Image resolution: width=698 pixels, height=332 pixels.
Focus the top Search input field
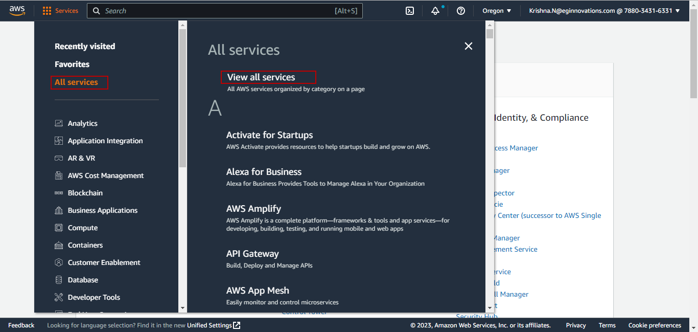pos(225,11)
